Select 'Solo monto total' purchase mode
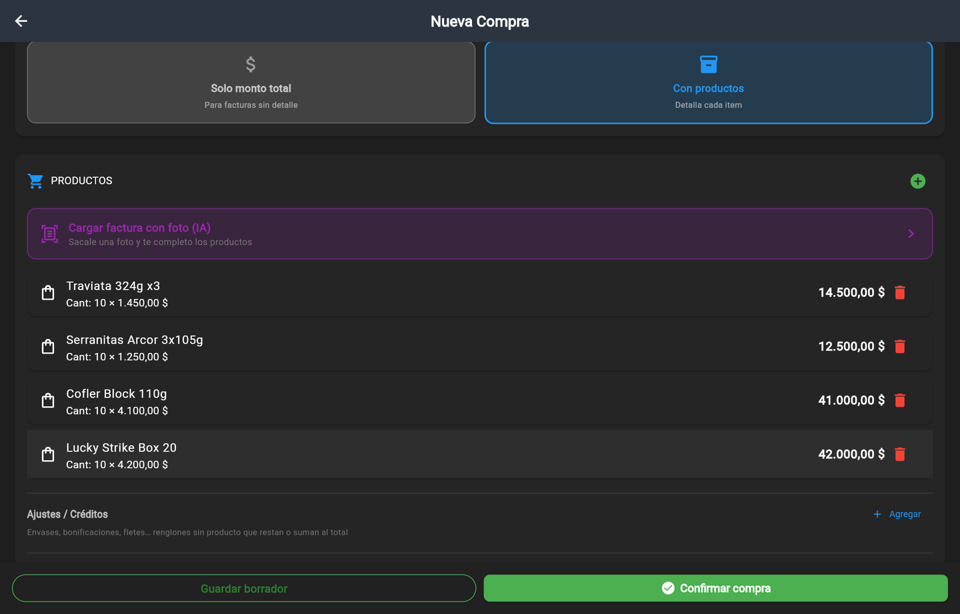This screenshot has width=960, height=614. (251, 83)
